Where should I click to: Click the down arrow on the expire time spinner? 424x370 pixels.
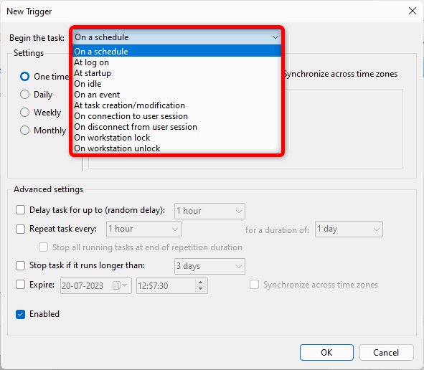[x=200, y=289]
